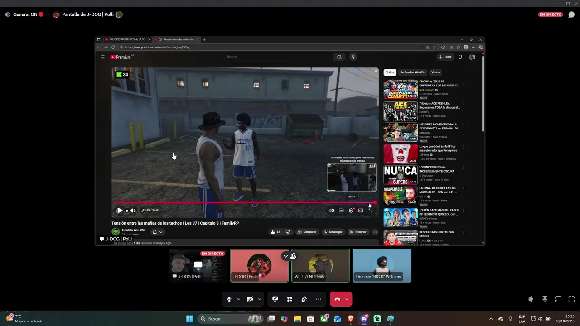This screenshot has height=326, width=580.
Task: Click the Crear create button
Action: [445, 57]
